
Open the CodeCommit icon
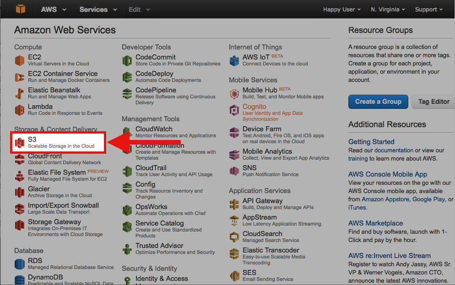127,60
